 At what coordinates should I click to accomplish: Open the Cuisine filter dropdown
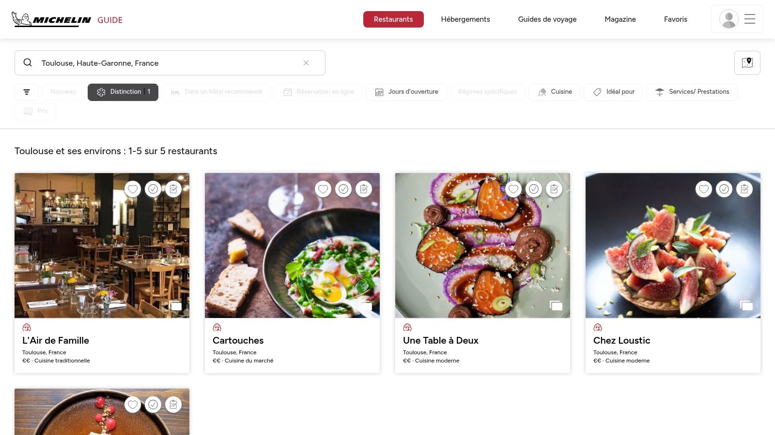(554, 92)
